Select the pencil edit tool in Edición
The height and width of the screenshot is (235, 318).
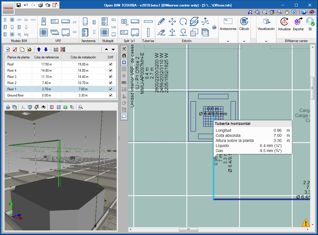[161, 21]
